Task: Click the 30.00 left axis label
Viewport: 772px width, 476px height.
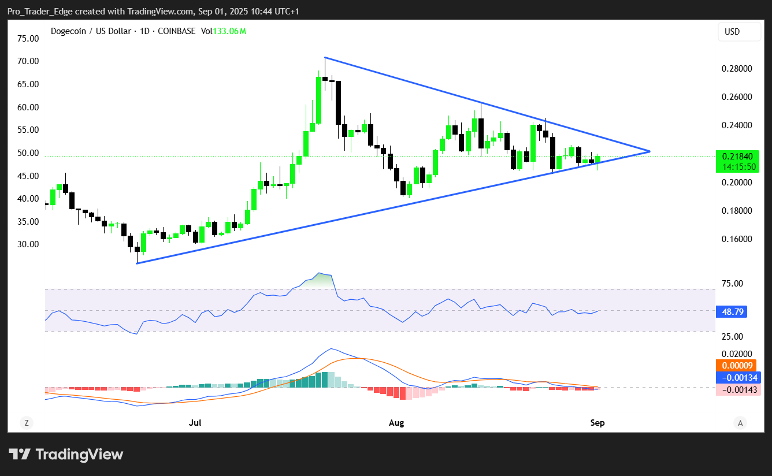Action: click(x=28, y=244)
